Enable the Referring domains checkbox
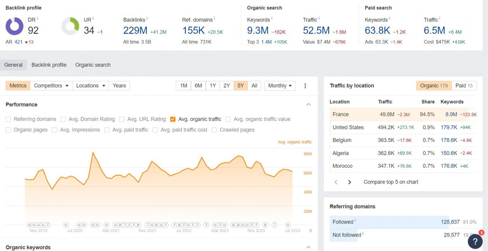Image resolution: width=488 pixels, height=251 pixels. pyautogui.click(x=8, y=119)
